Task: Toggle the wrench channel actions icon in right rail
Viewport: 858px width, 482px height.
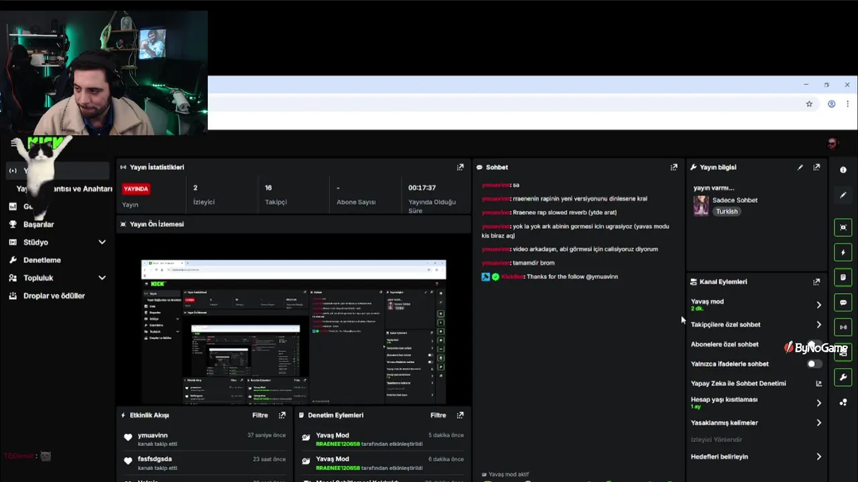Action: click(843, 378)
